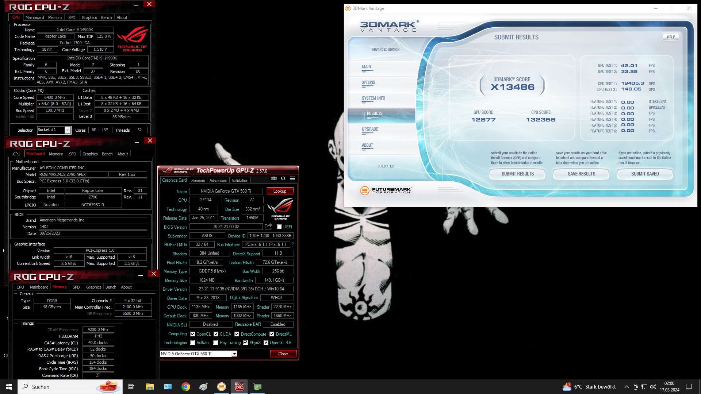This screenshot has height=394, width=701.
Task: Click volume speaker tray icon
Action: tap(653, 387)
